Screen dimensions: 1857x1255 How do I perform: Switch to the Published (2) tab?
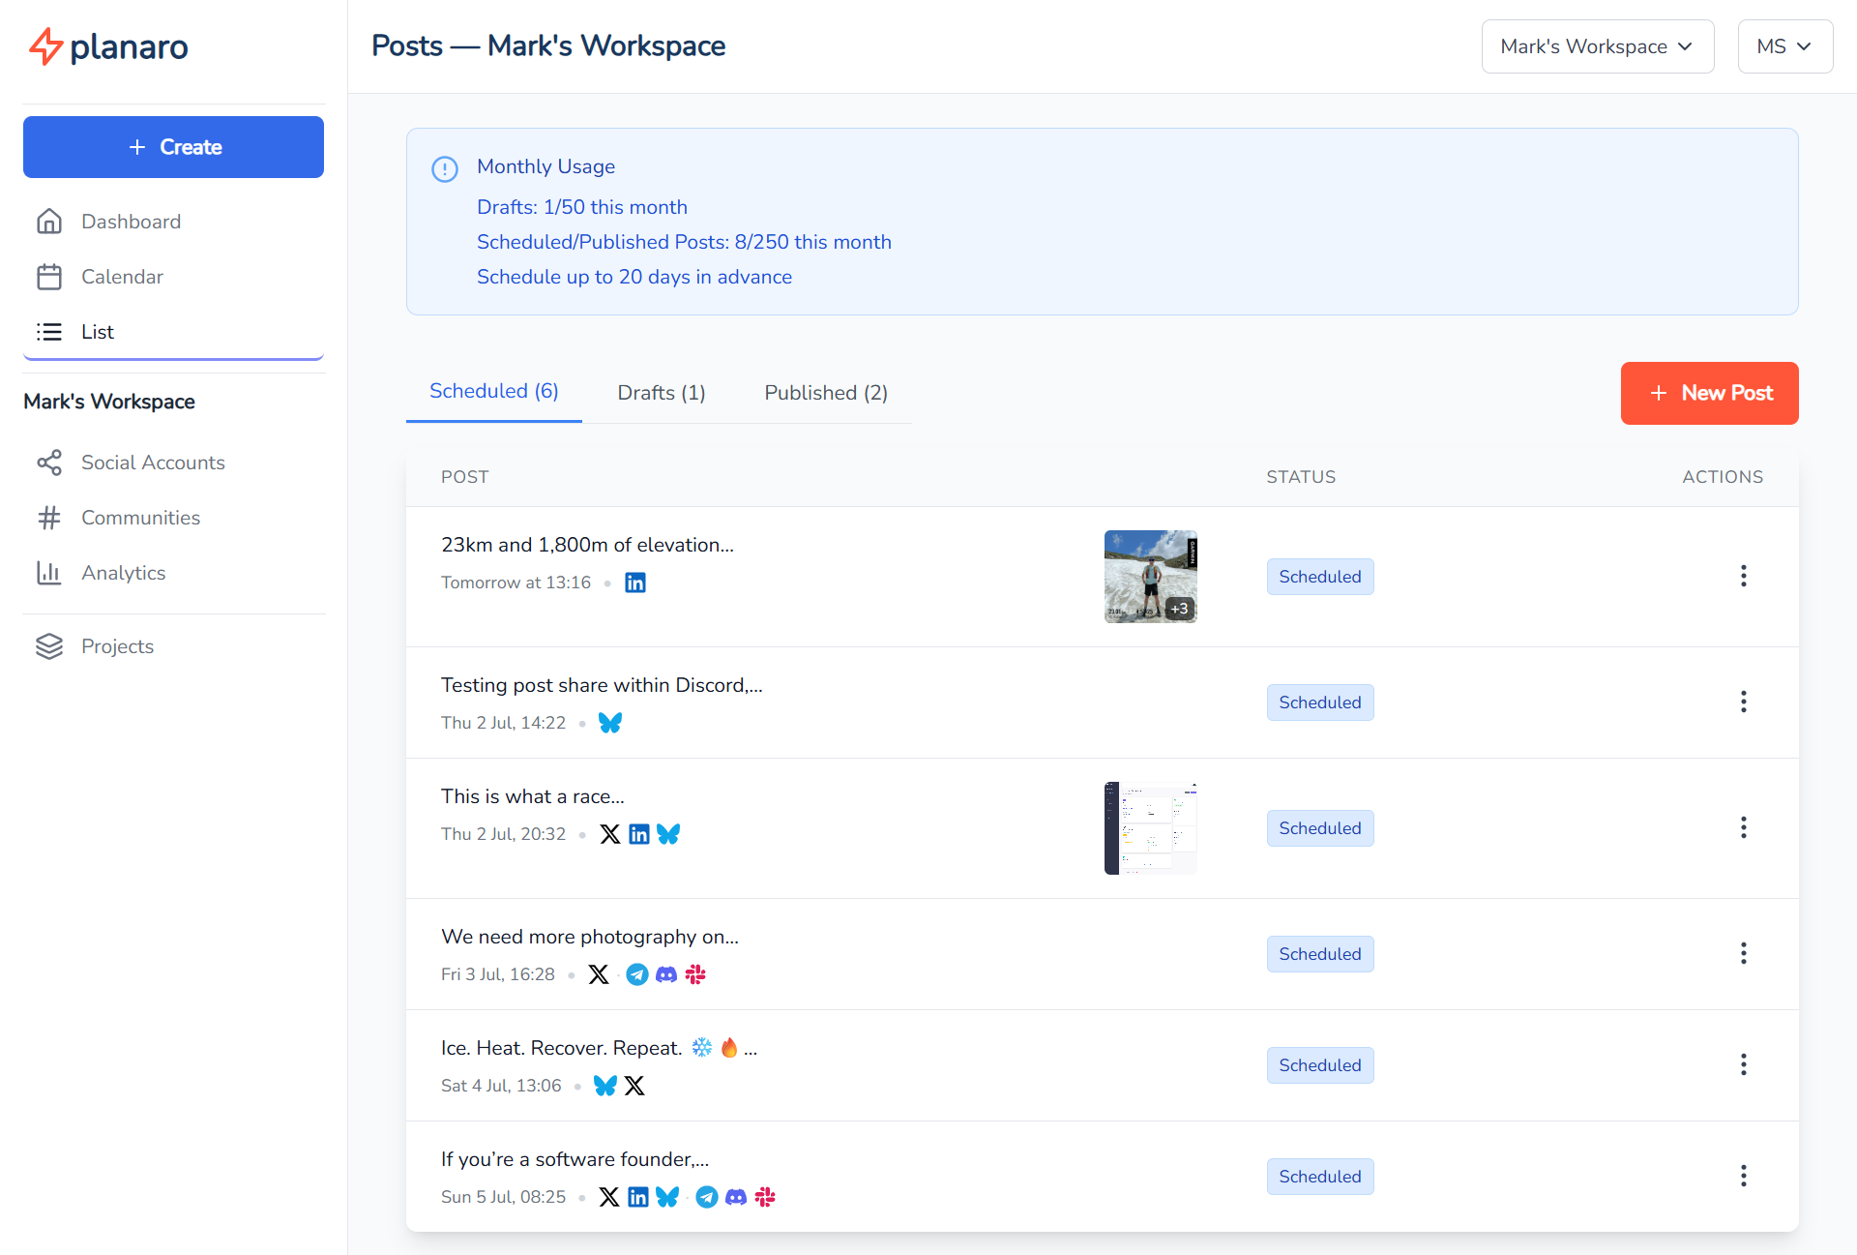[x=826, y=393]
